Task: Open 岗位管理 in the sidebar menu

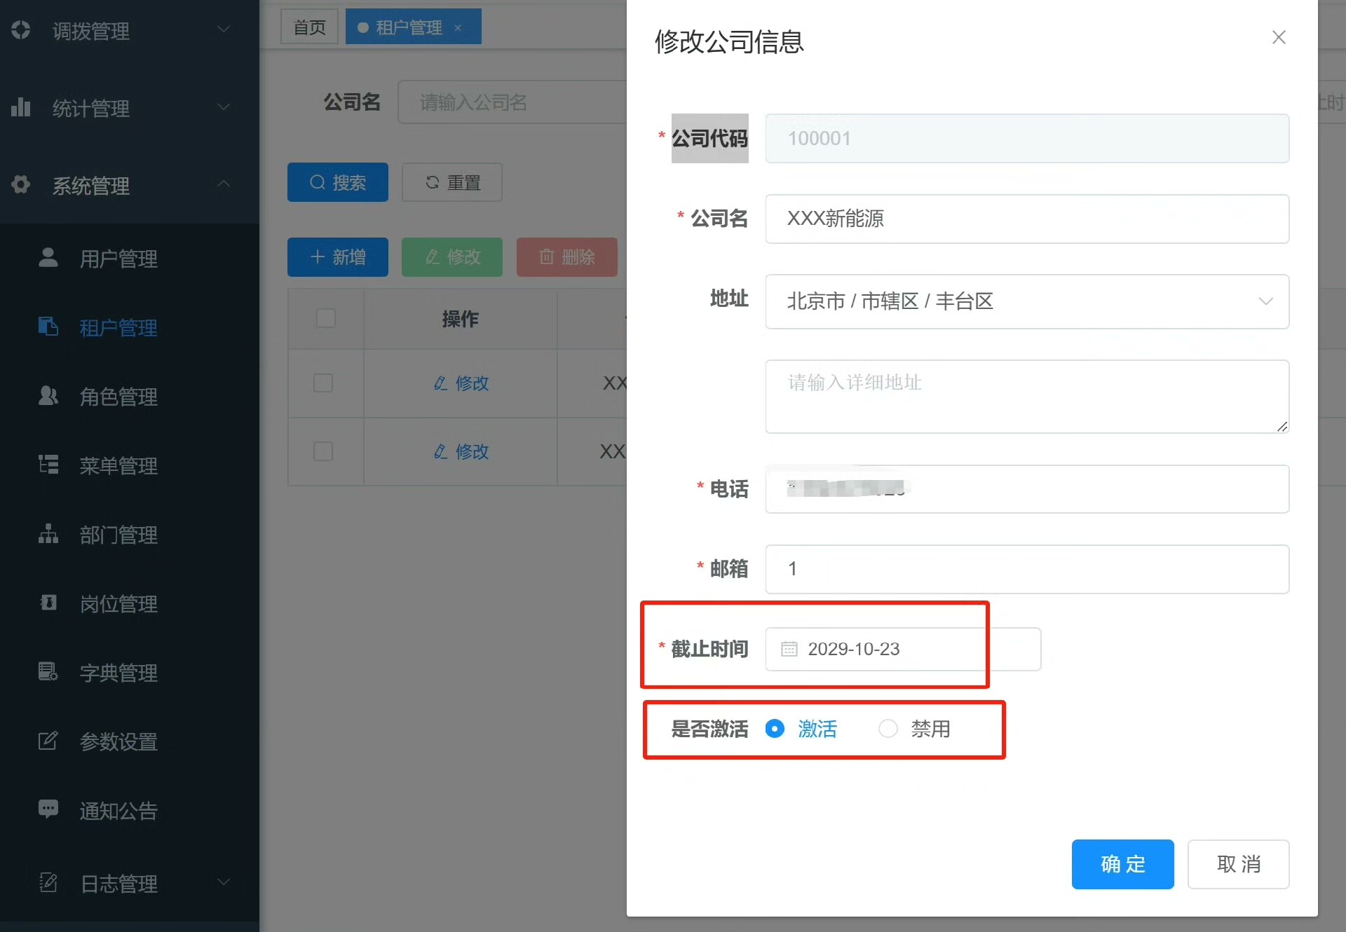Action: [118, 603]
